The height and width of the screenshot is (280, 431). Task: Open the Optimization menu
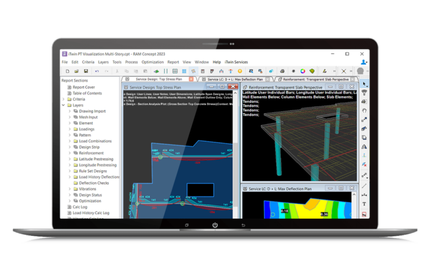(152, 62)
